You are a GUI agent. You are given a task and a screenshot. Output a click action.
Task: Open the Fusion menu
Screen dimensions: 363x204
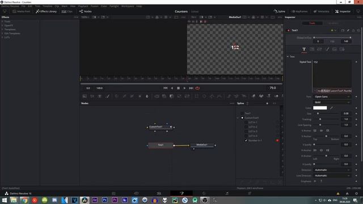click(95, 6)
